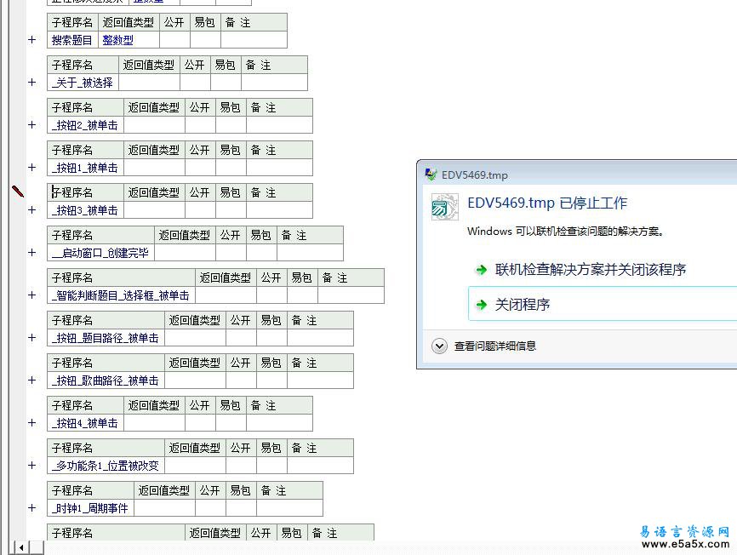Toggle the 公开 cell for 搜索题目

(174, 40)
